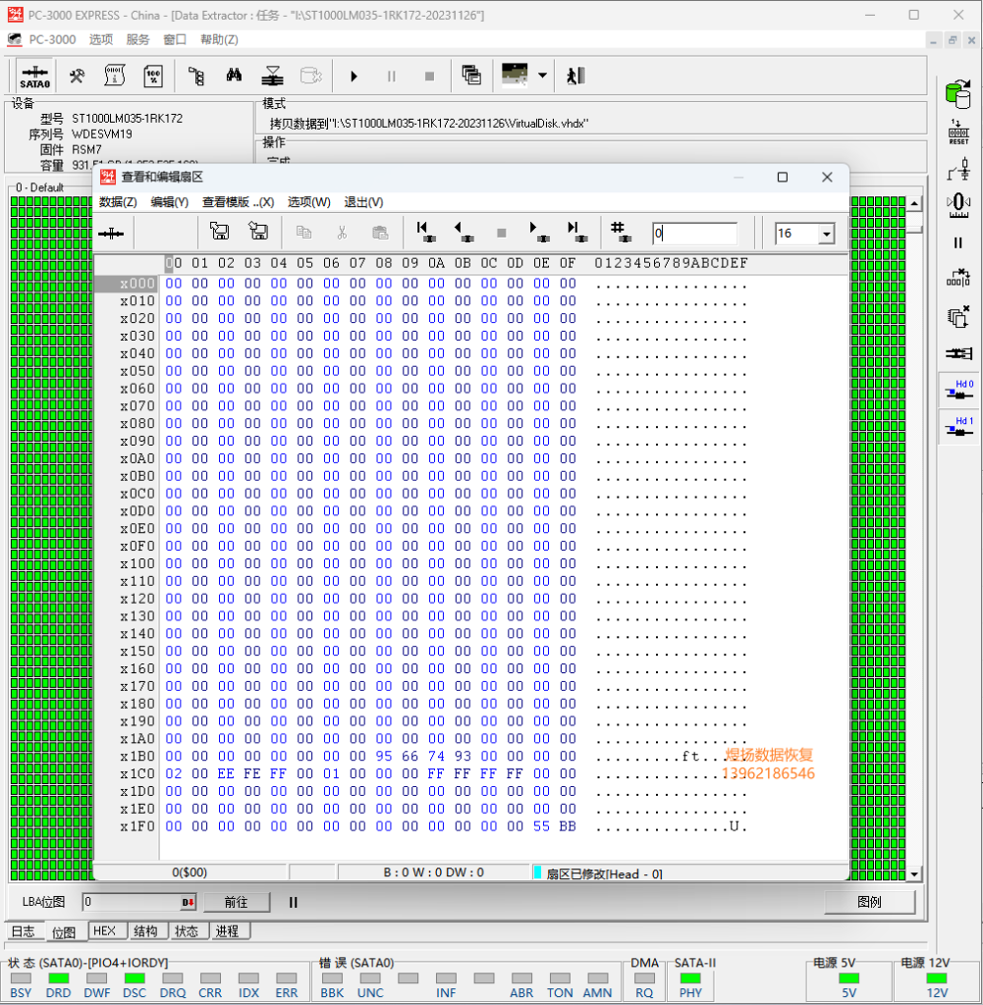Click the copy-stack icon with cross in sidebar
The image size is (983, 1005).
tap(958, 317)
